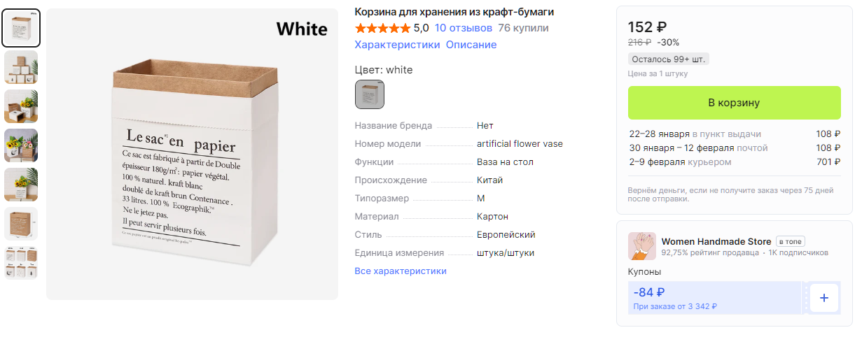862x351 pixels.
Task: Click the Women Handmade Store avatar icon
Action: pyautogui.click(x=642, y=246)
